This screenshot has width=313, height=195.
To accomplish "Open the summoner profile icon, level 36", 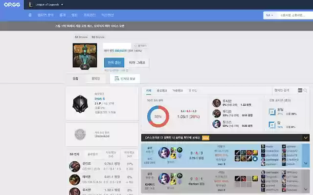I will click(x=85, y=56).
